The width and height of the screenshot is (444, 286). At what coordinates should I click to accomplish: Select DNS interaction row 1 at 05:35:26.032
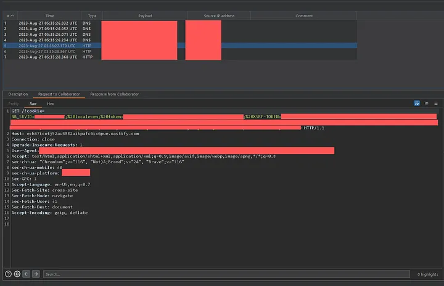point(180,23)
